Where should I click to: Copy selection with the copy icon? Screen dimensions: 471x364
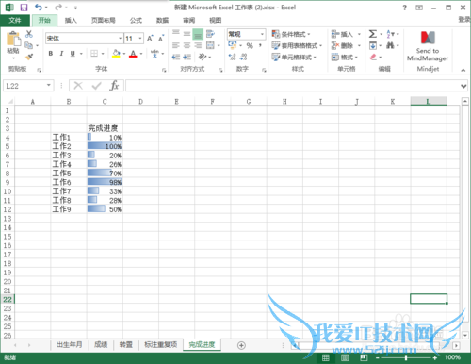pos(28,45)
